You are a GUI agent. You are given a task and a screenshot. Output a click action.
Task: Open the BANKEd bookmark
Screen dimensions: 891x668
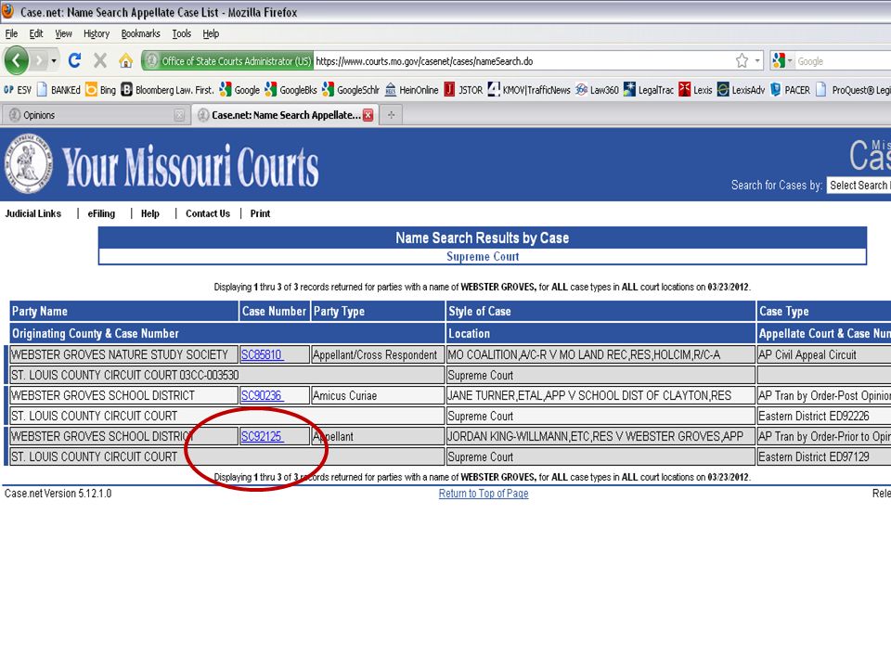pos(58,90)
